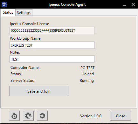Click the Iperius antenna app icon
The width and height of the screenshot is (138, 124).
click(4, 4)
